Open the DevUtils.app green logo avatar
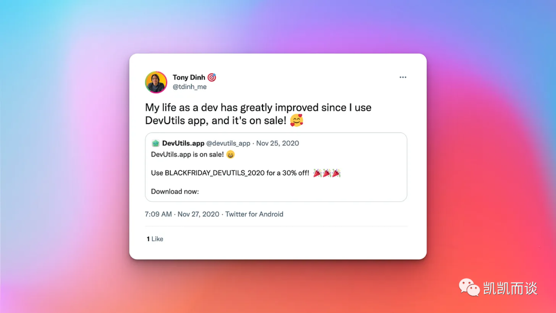Viewport: 556px width, 313px height. point(155,143)
